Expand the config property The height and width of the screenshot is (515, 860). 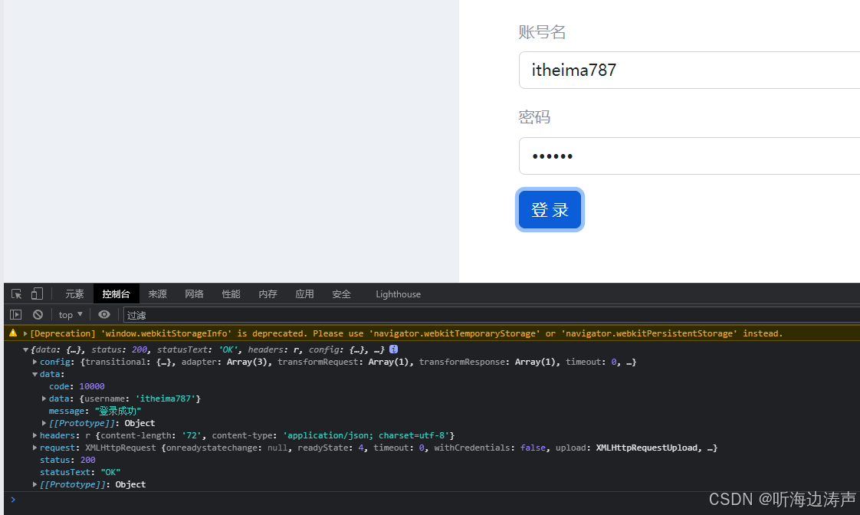click(x=34, y=362)
